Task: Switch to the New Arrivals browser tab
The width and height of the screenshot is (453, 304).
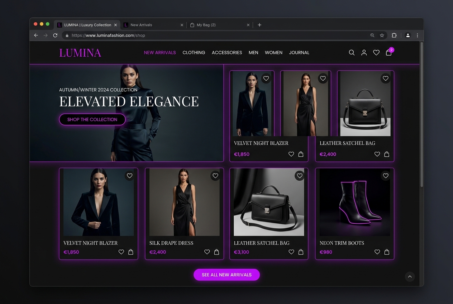Action: coord(153,25)
